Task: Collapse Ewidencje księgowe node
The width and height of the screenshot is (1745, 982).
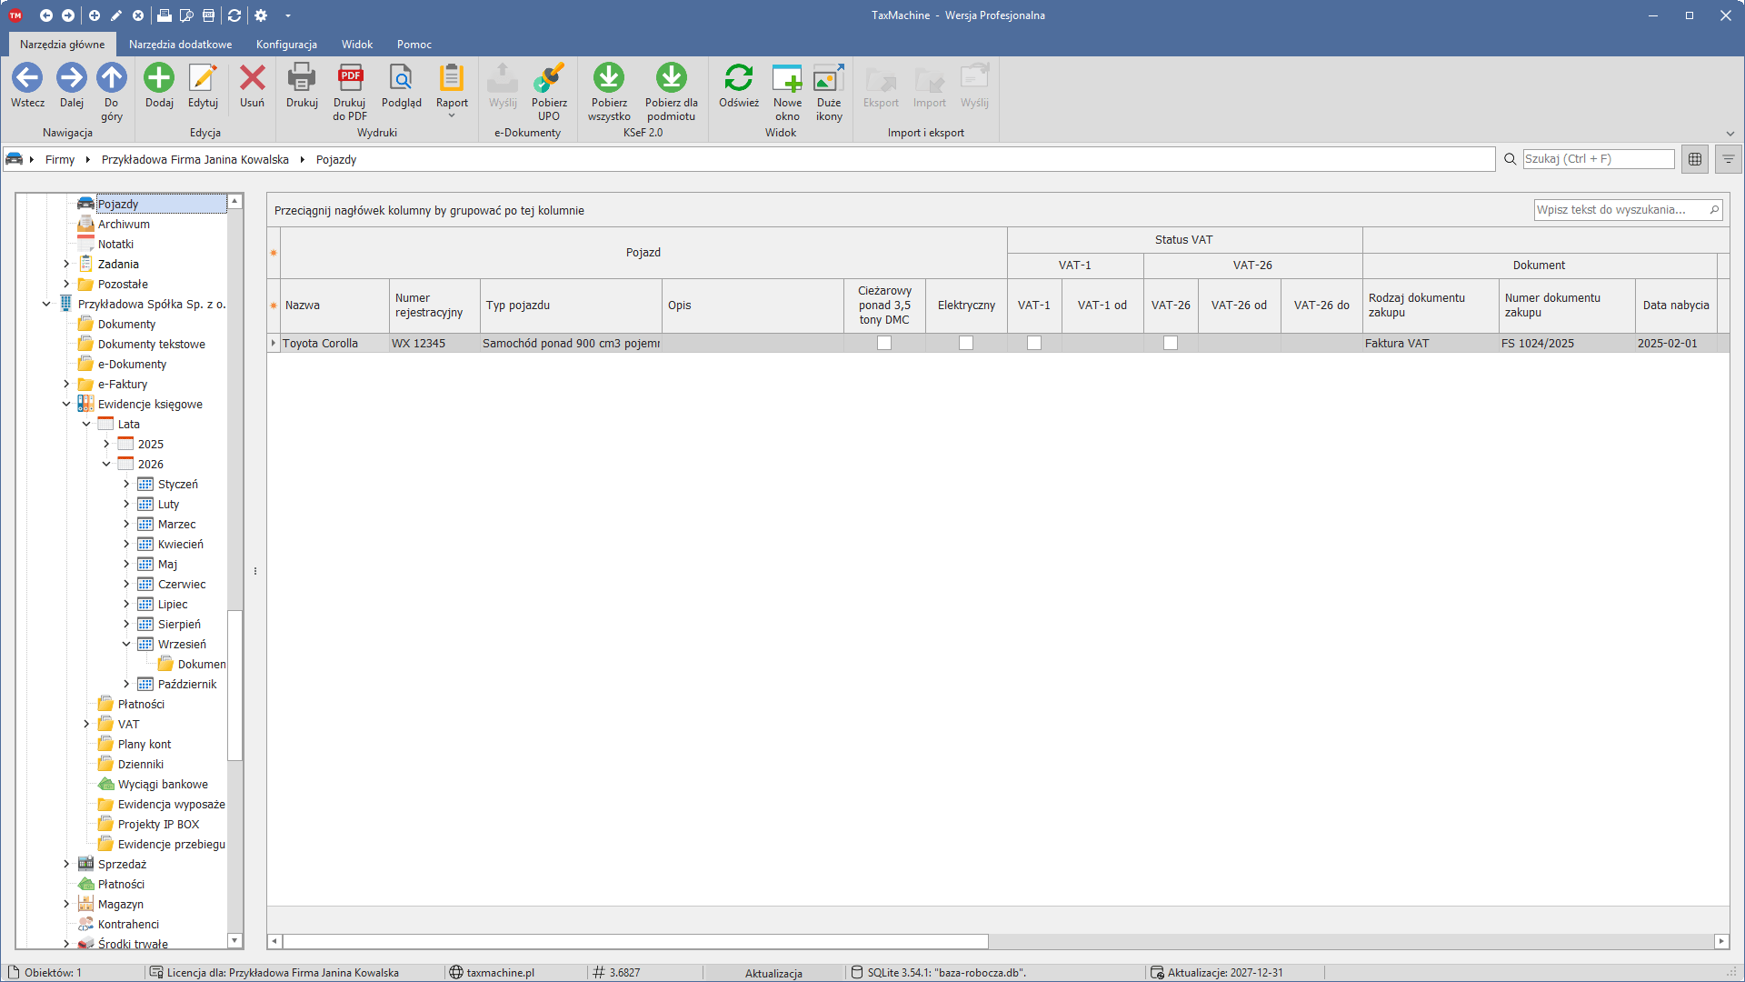Action: point(66,404)
